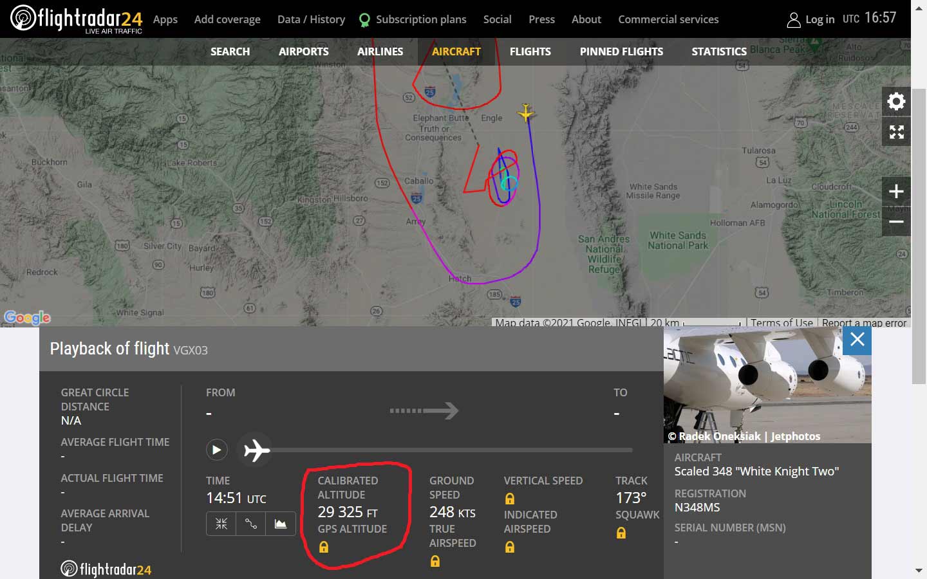Click the Log in button

[x=811, y=19]
